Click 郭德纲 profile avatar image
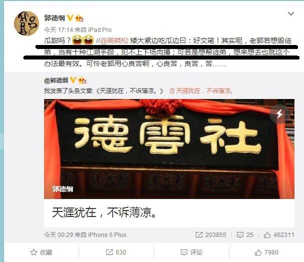 [27, 23]
